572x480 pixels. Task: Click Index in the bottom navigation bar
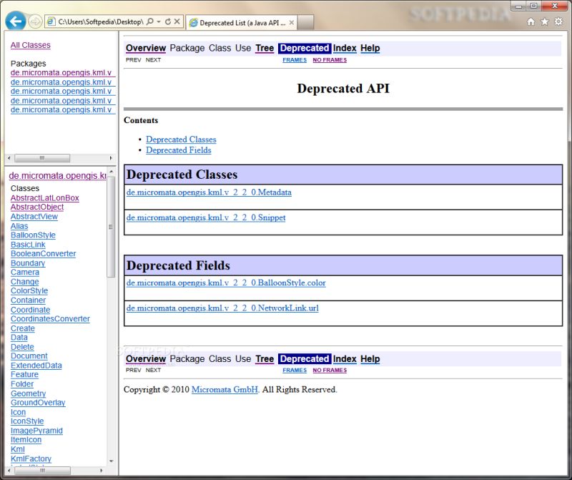click(345, 359)
